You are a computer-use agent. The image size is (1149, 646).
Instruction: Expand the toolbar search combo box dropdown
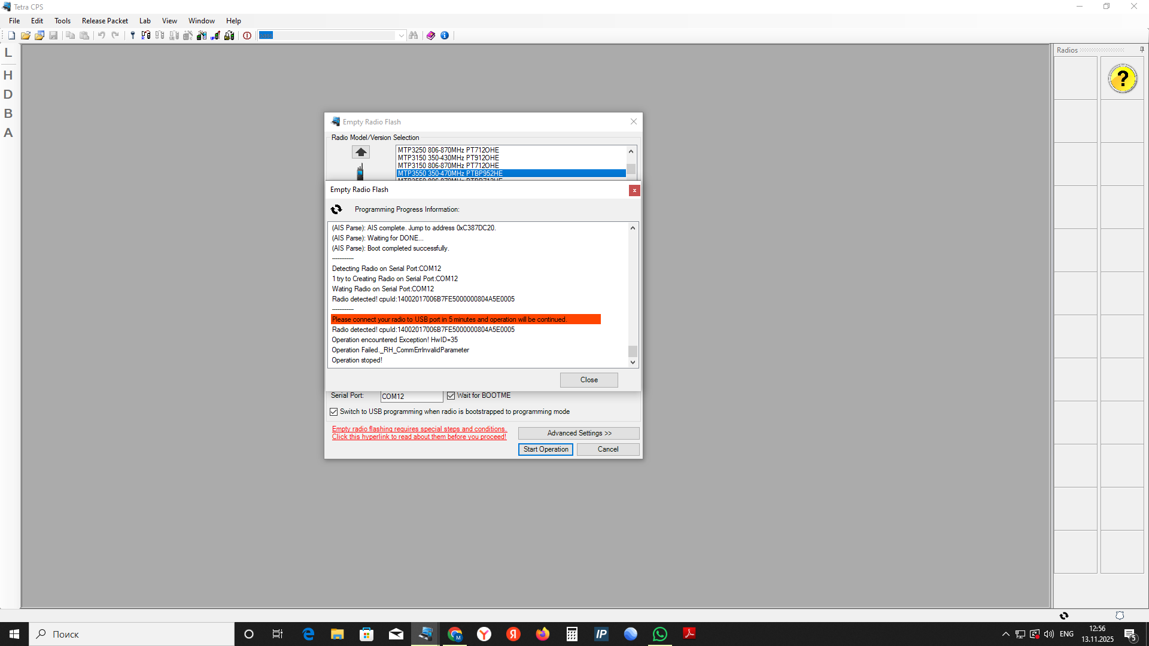[x=401, y=36]
